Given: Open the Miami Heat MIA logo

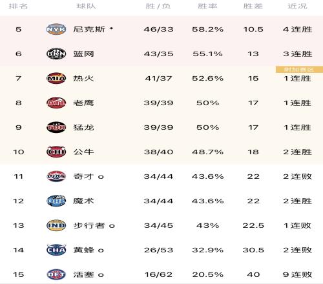Looking at the screenshot, I should tap(56, 78).
